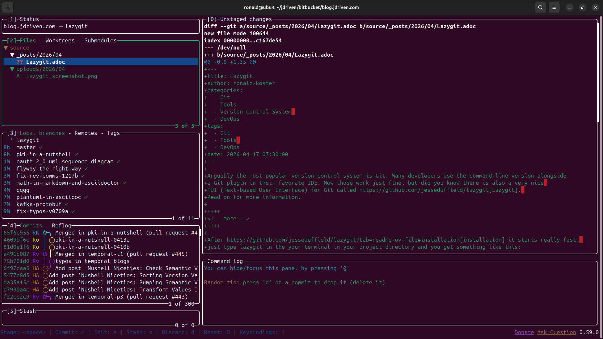This screenshot has height=339, width=603.
Task: Open the terminal hamburger menu
Action: (554, 7)
